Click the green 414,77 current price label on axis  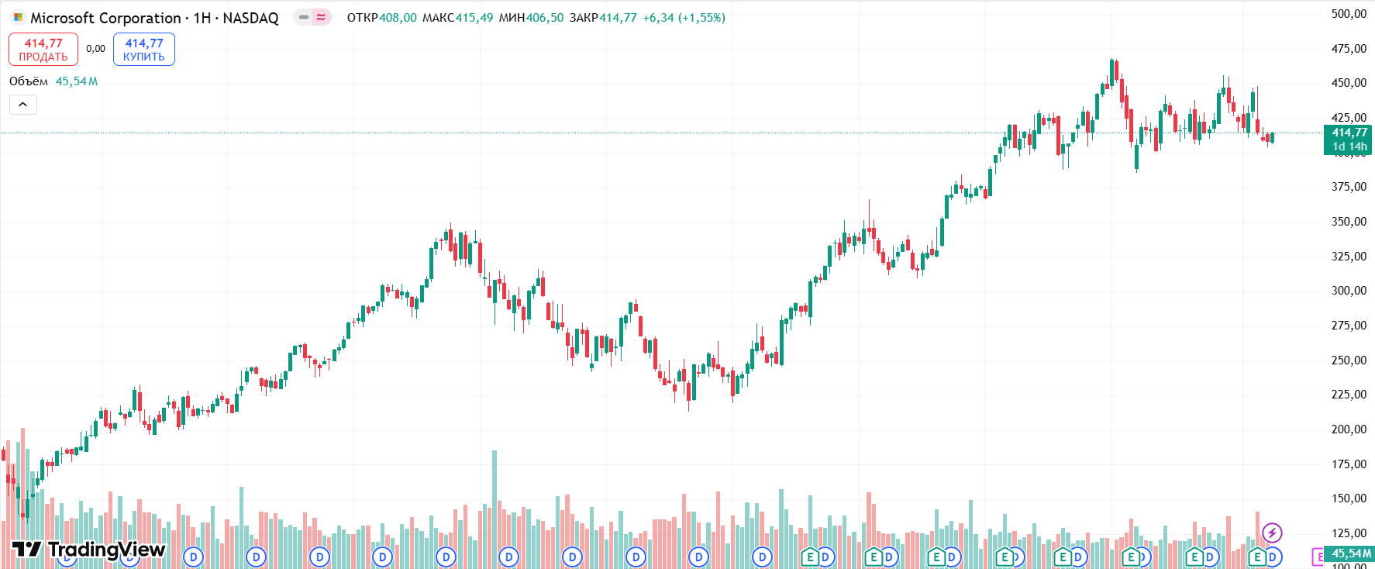pyautogui.click(x=1349, y=133)
